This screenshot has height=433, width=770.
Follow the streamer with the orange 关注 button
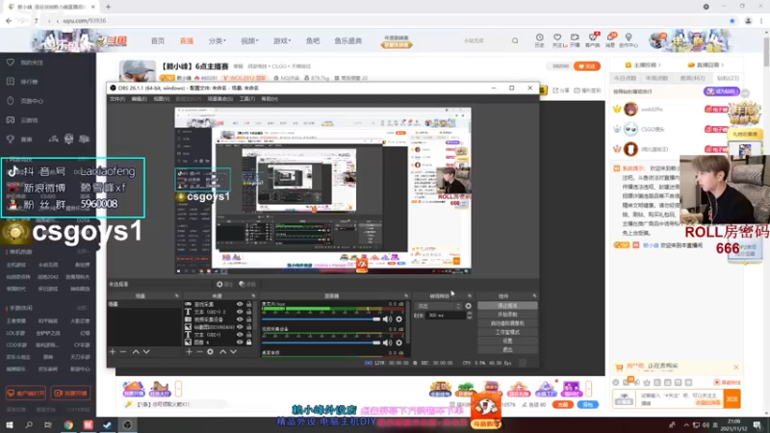tap(587, 65)
